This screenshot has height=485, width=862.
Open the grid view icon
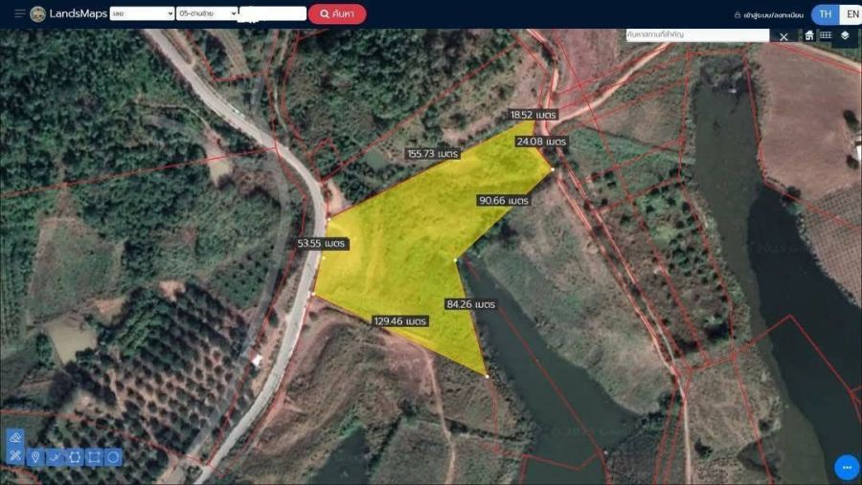tap(826, 35)
